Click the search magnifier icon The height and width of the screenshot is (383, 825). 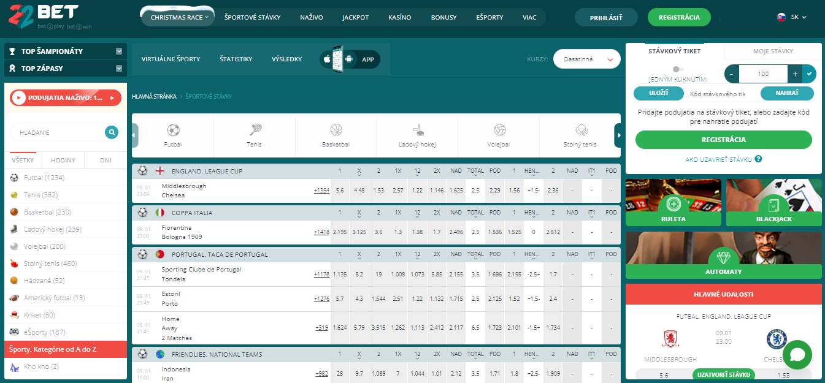point(112,132)
